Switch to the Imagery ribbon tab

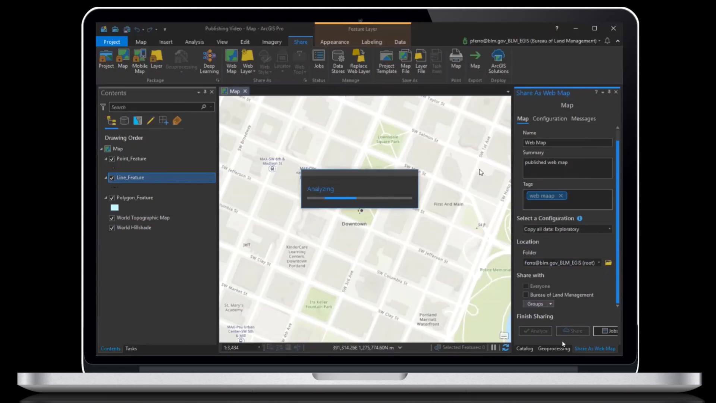(271, 42)
